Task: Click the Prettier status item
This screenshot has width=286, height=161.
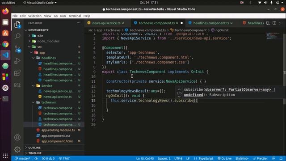Action: click(x=260, y=158)
